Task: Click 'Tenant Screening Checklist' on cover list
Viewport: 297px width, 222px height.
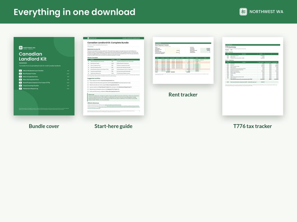Action: pos(31,86)
